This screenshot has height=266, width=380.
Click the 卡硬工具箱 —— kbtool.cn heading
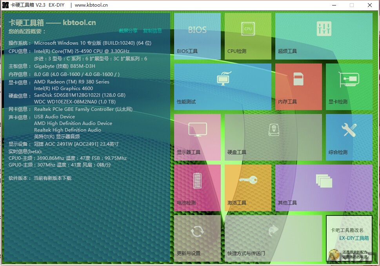click(52, 22)
